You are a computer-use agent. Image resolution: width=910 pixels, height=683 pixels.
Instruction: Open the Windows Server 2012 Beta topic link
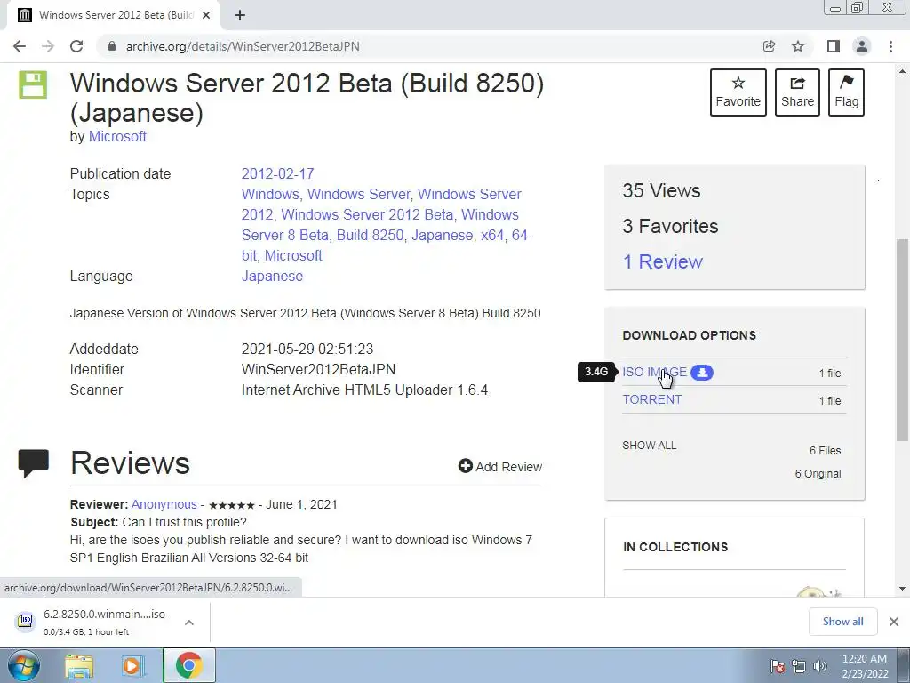point(367,214)
